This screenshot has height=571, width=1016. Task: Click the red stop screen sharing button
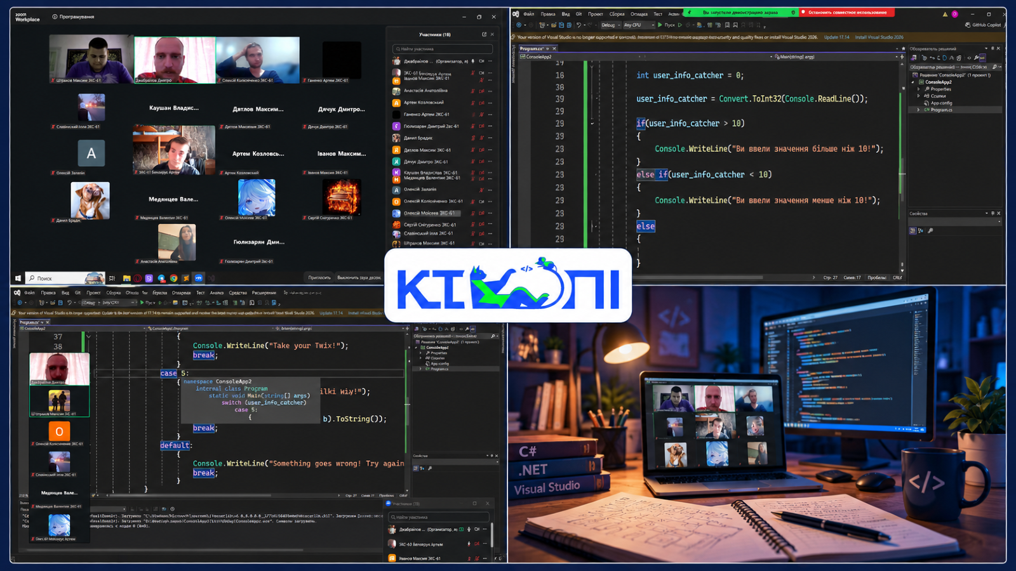[847, 12]
